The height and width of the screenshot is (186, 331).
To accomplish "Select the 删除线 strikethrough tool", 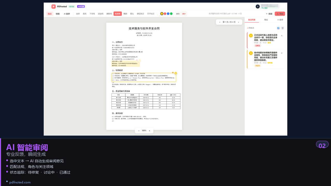I will [109, 14].
